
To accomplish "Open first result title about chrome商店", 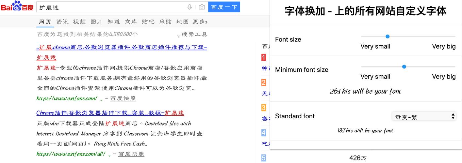I will [x=122, y=52].
